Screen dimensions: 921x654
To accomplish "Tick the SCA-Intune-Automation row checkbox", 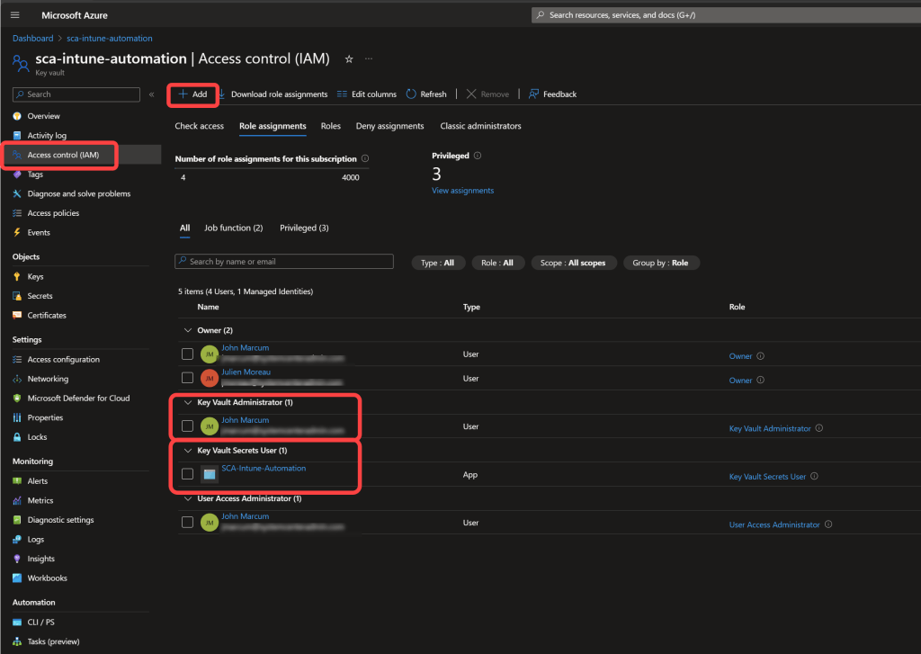I will coord(187,474).
